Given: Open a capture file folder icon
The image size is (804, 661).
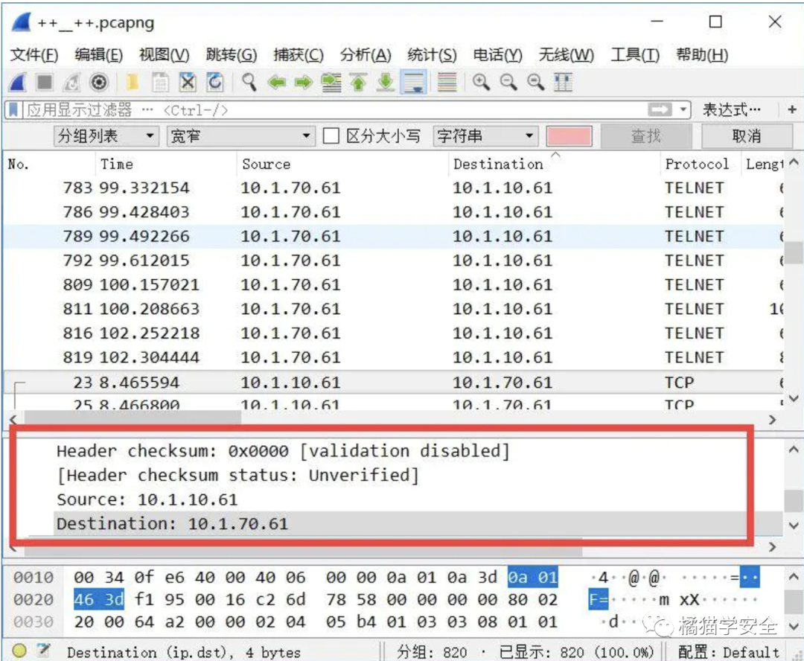Looking at the screenshot, I should pos(133,82).
